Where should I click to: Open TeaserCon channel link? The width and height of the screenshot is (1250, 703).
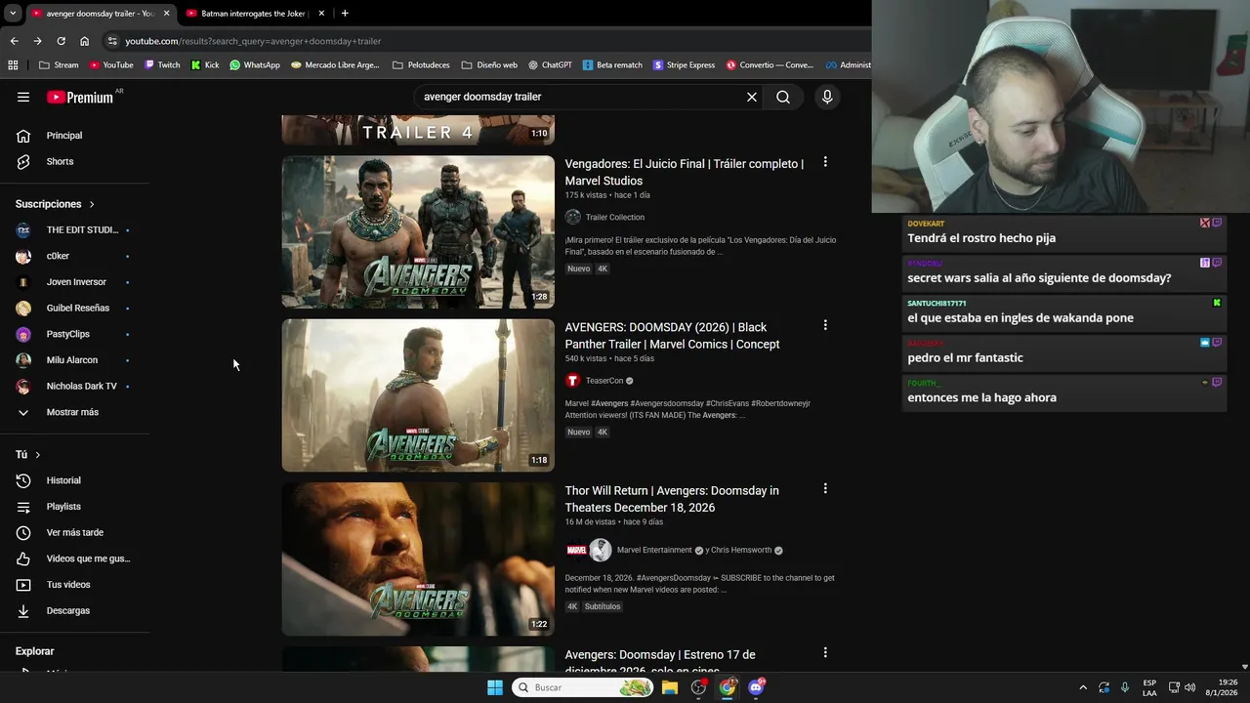coord(604,381)
